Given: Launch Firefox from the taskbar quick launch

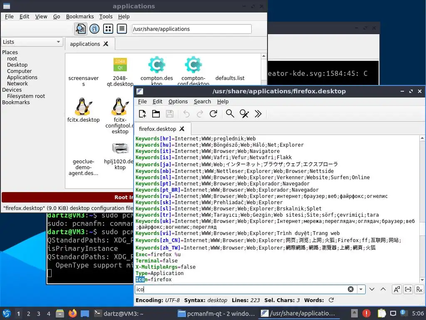Looking at the screenshot, I should point(72,313).
